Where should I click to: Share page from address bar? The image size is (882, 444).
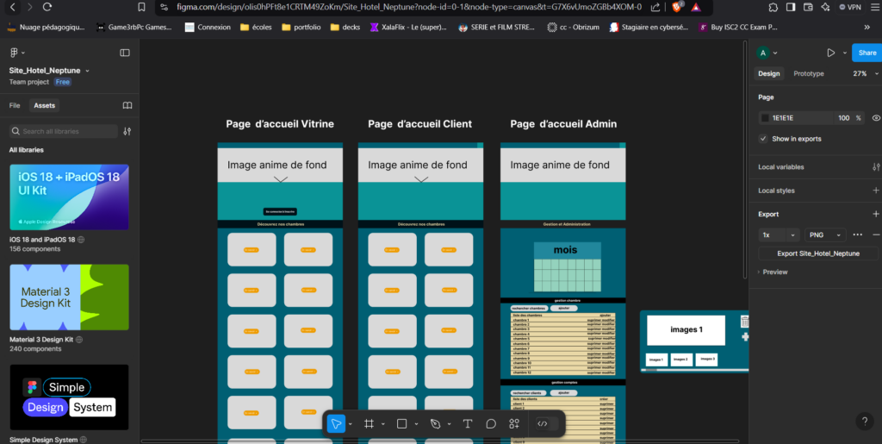655,7
